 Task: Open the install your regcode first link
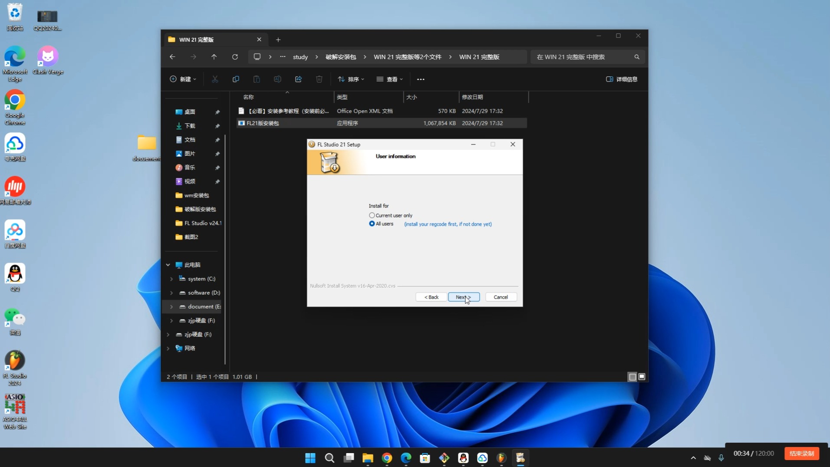click(448, 224)
